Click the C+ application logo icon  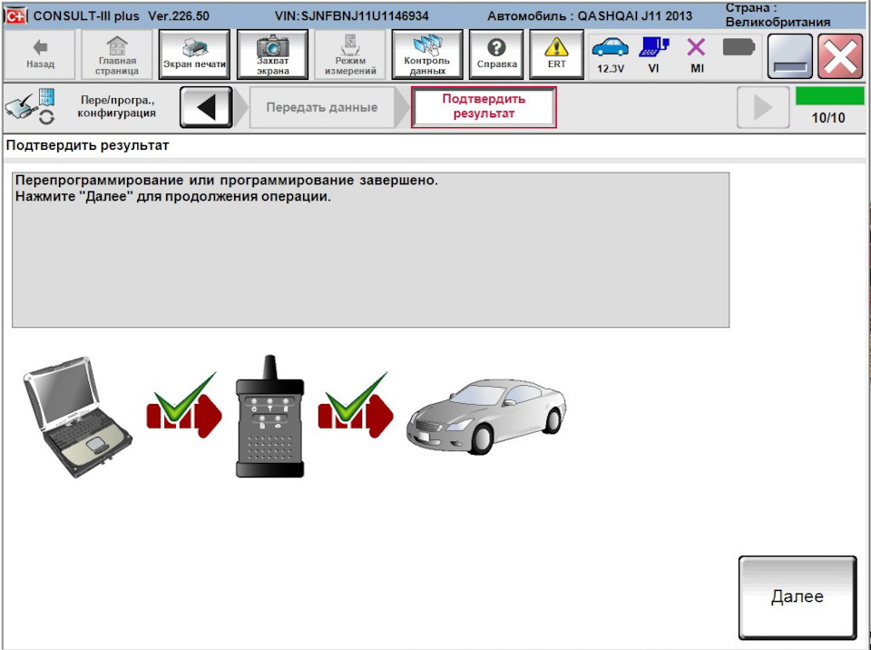tap(15, 15)
